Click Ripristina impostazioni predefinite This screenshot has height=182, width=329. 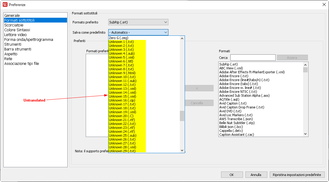[x=297, y=174]
